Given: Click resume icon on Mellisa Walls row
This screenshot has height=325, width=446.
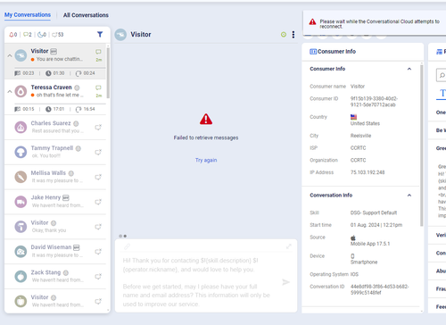Looking at the screenshot, I should click(98, 177).
